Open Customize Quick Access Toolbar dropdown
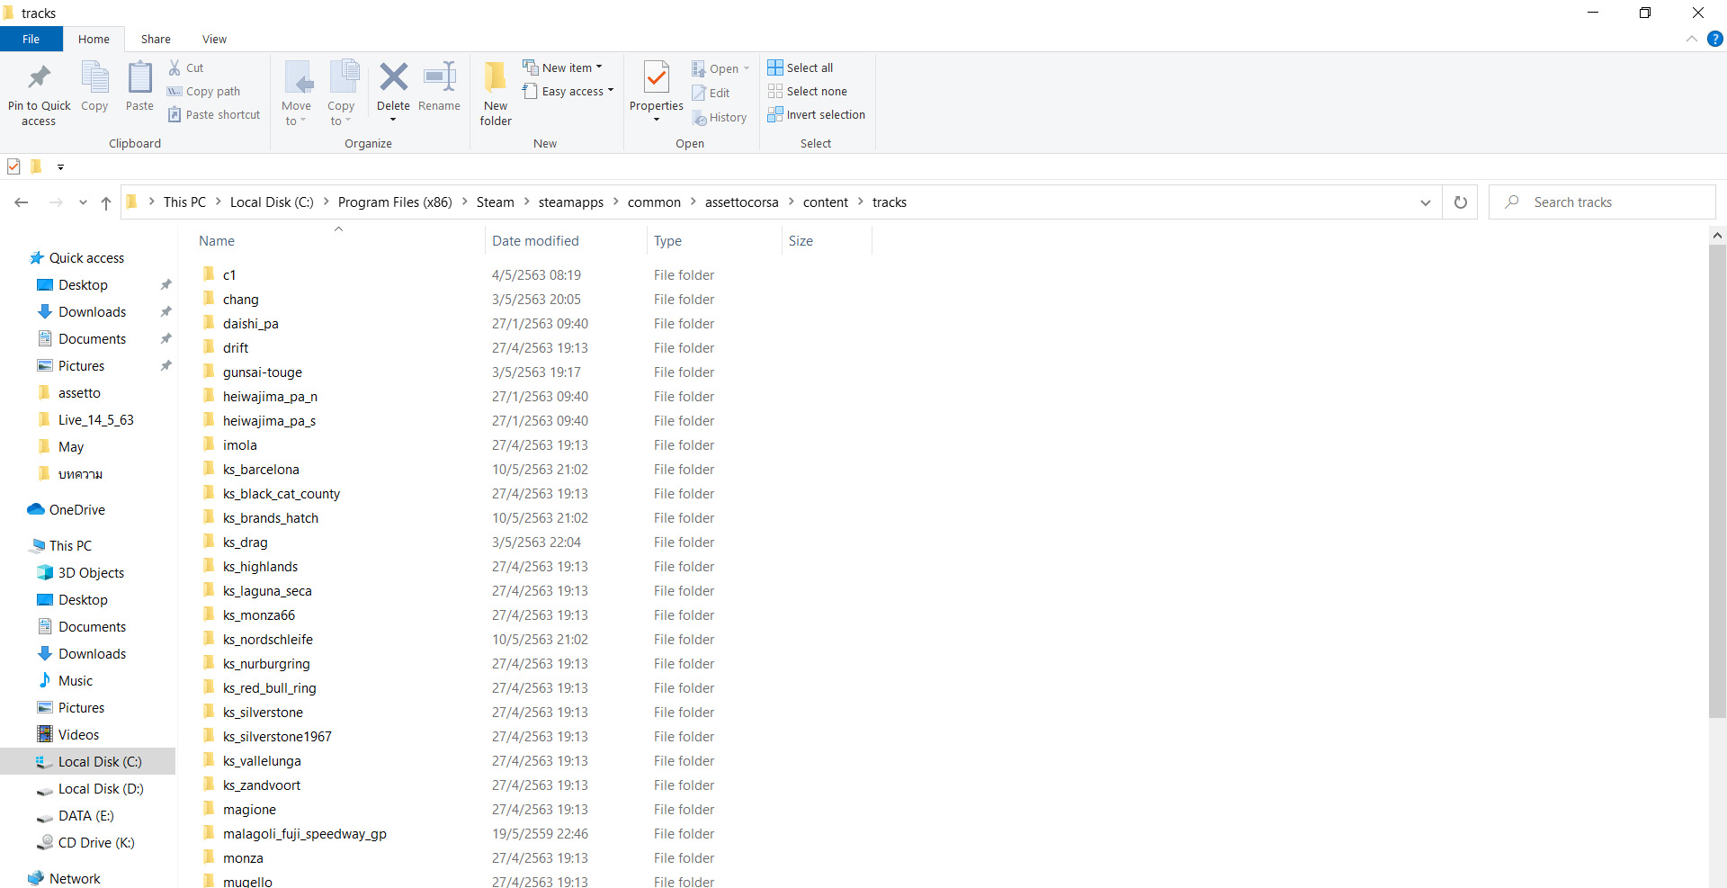 pos(60,166)
